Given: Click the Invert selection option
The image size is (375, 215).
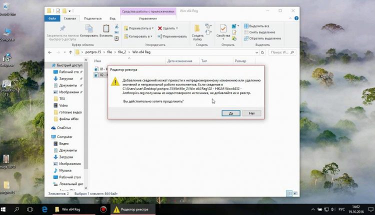Looking at the screenshot, I should coord(262,38).
